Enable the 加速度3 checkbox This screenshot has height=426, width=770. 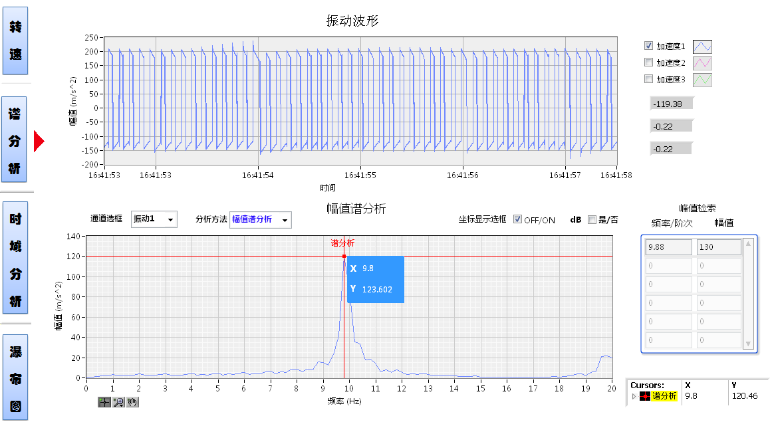[648, 79]
